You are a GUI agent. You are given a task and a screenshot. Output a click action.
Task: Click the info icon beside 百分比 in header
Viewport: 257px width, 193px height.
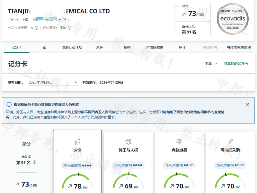(x=194, y=26)
